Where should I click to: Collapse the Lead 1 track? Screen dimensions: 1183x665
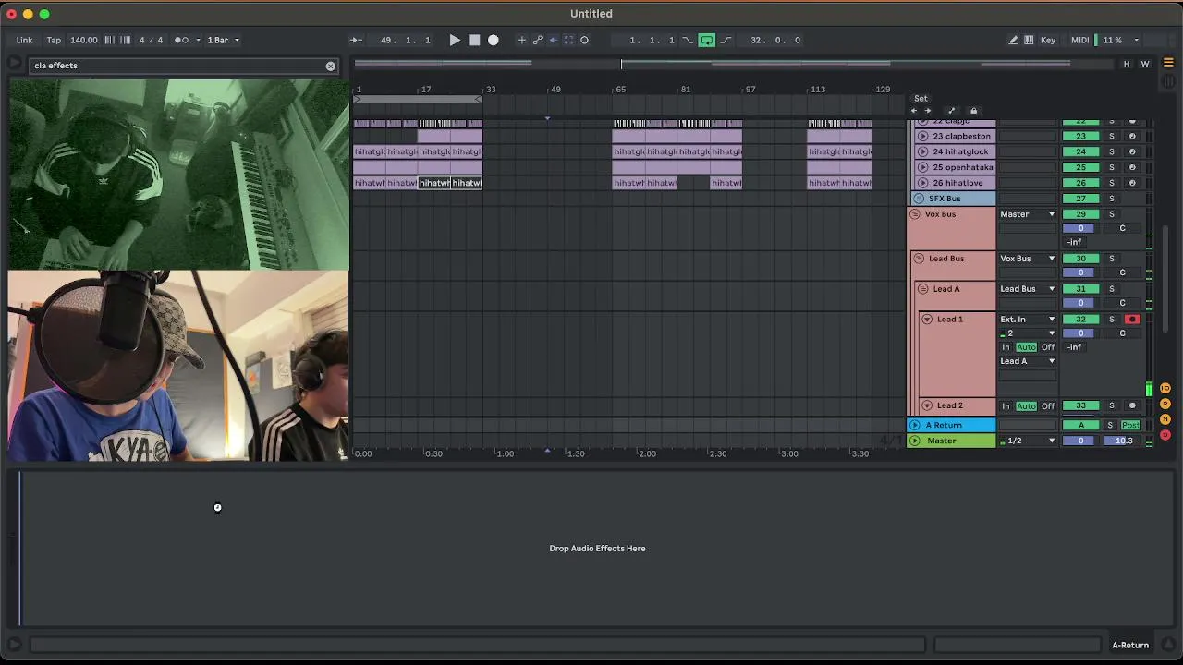pyautogui.click(x=927, y=320)
